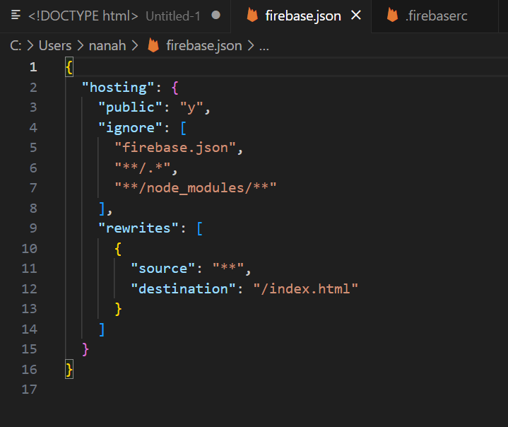Screen dimensions: 508x427
Task: Click line number 1 in the gutter
Action: tap(33, 67)
